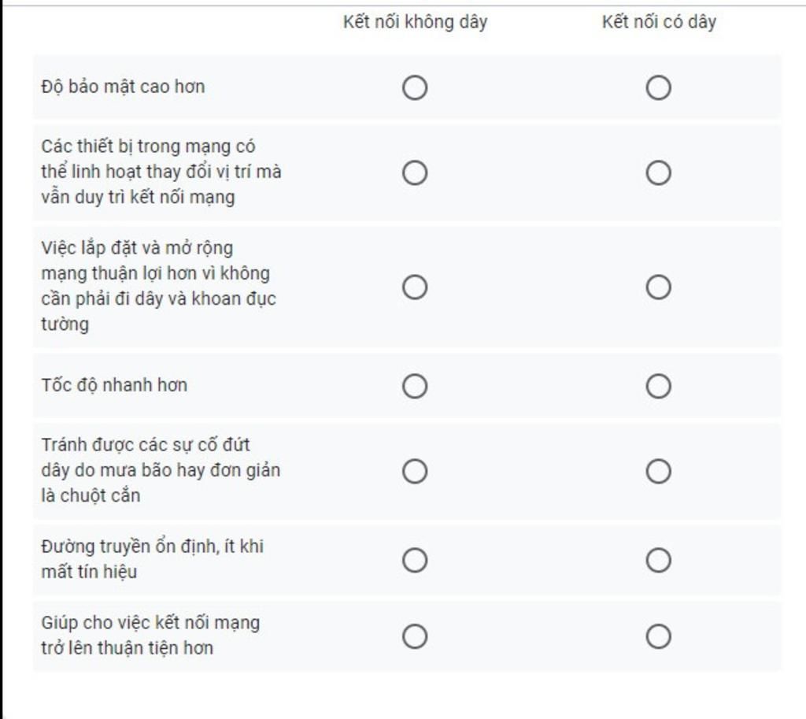Pick wireless for 'Việc lắp đặt và mở rộng' row
This screenshot has width=806, height=719.
[x=415, y=287]
